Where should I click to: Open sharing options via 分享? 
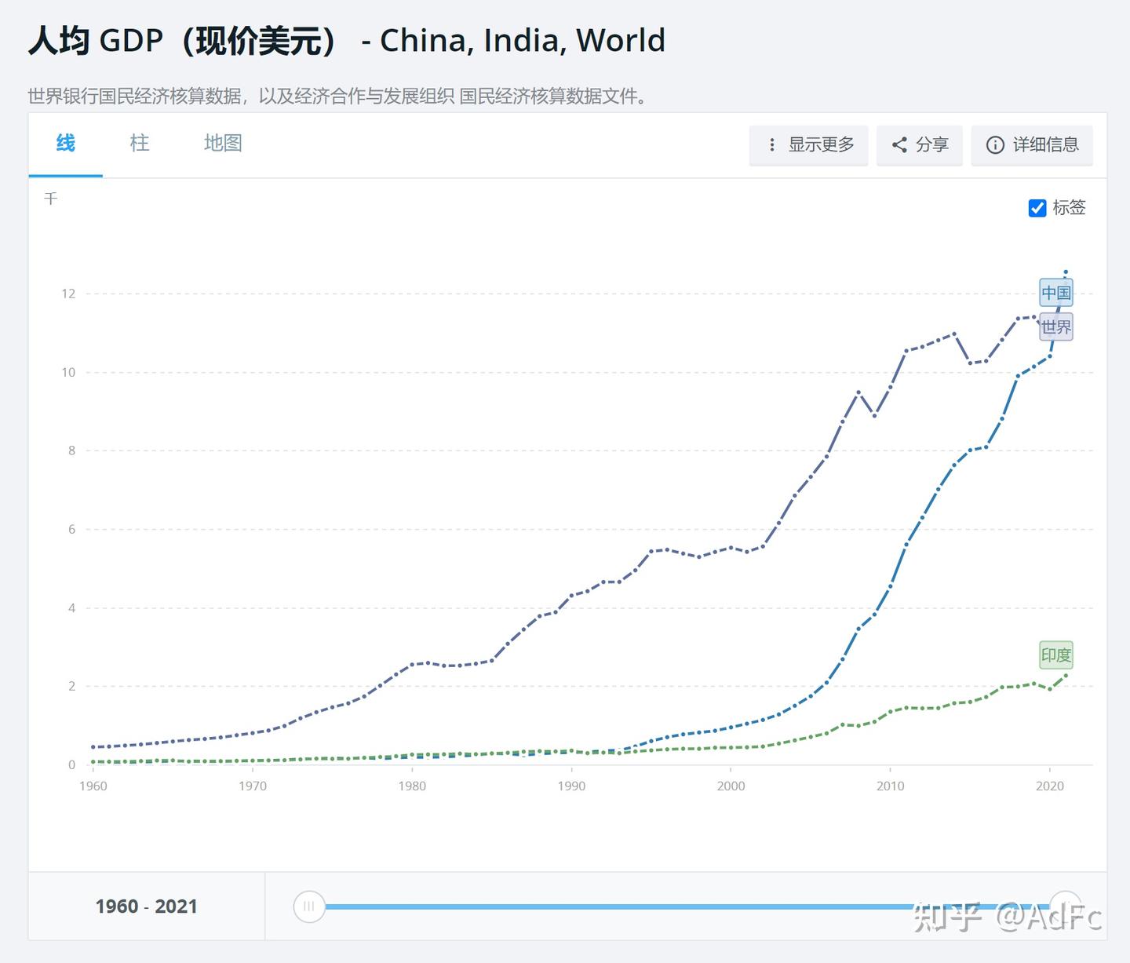(x=919, y=145)
